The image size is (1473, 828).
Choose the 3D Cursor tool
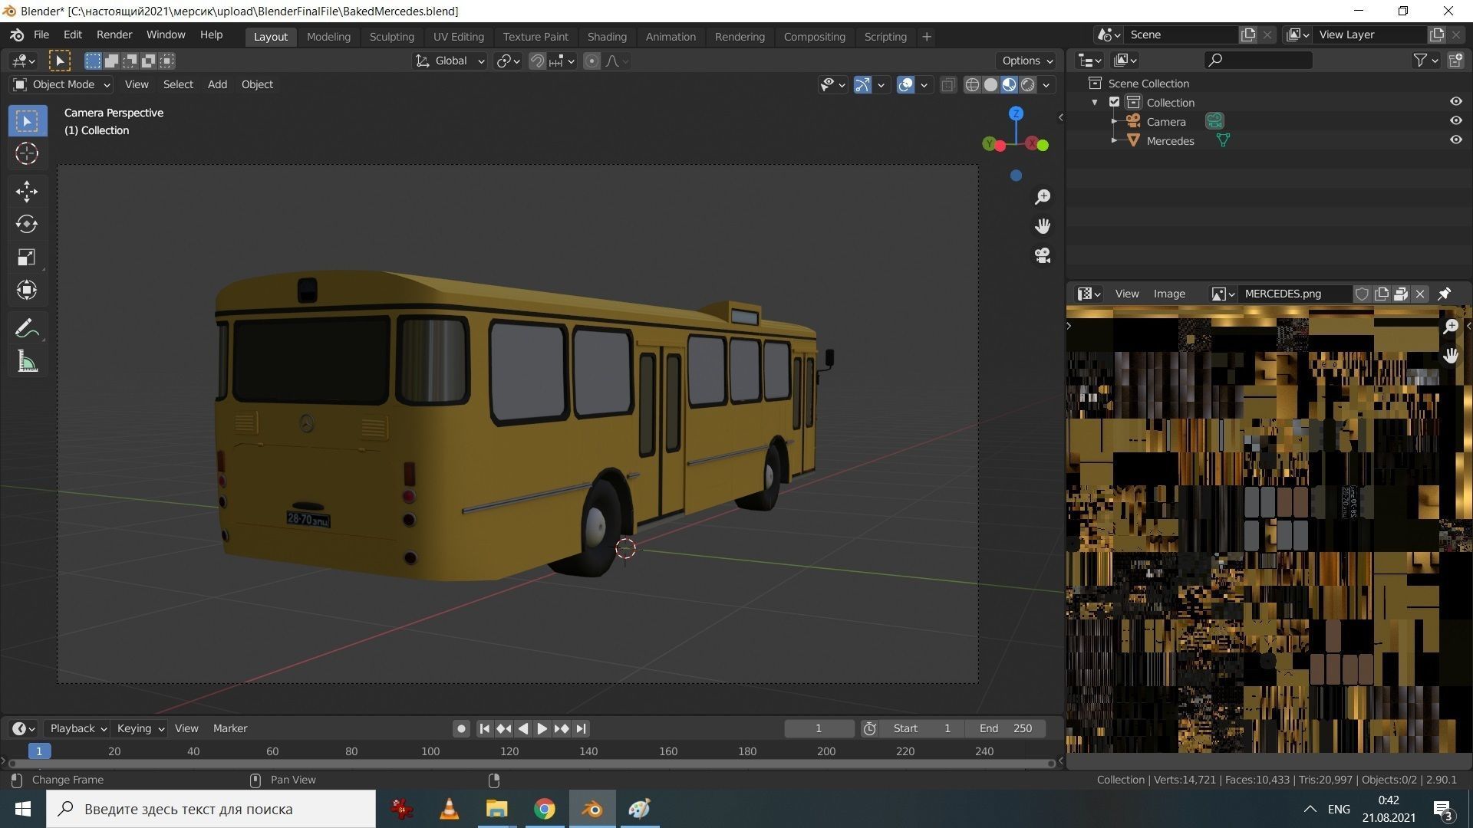[27, 153]
